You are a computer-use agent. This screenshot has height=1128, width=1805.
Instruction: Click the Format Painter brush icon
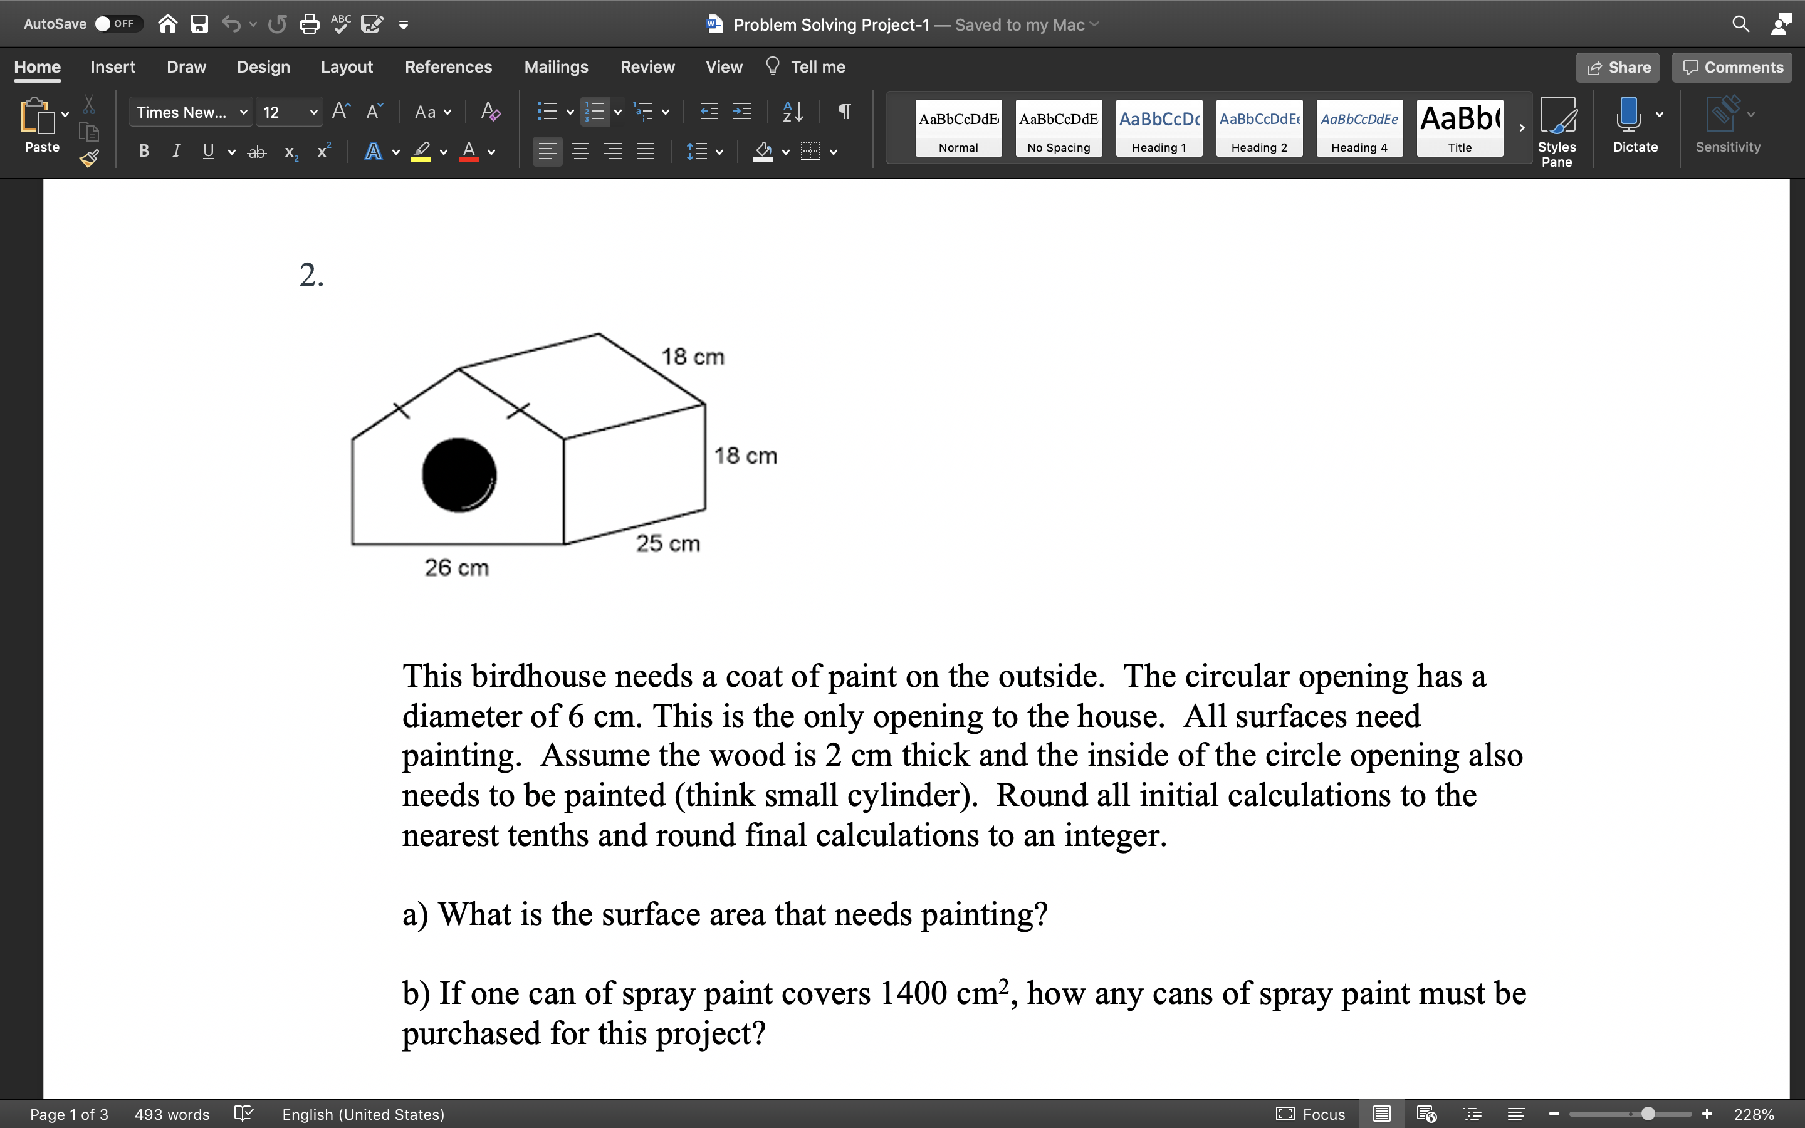(x=90, y=158)
